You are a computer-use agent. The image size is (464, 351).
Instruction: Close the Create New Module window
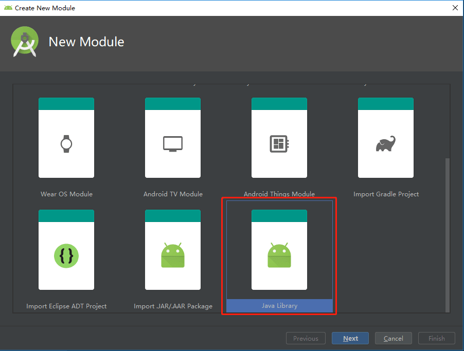[455, 8]
